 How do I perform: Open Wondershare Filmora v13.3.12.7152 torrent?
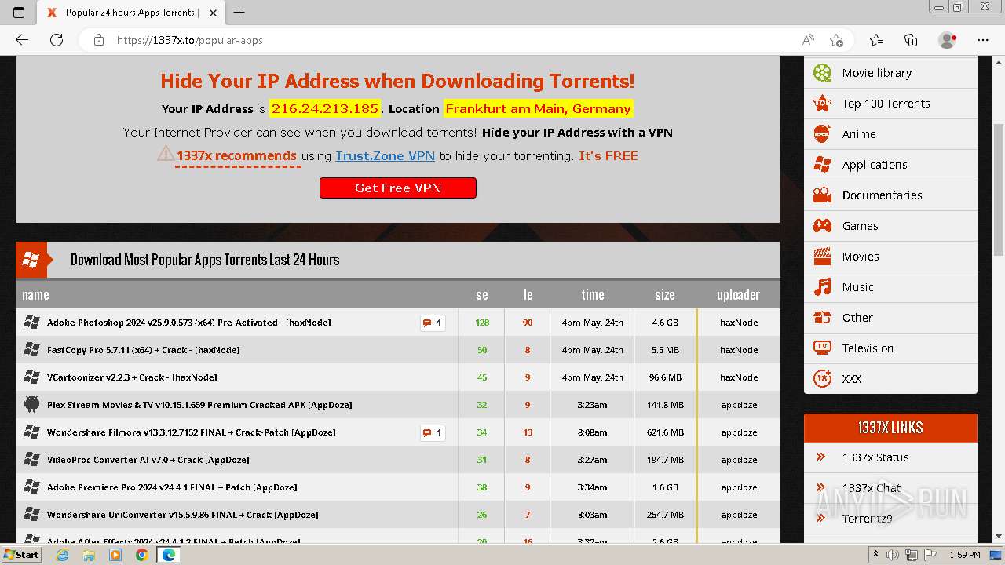pyautogui.click(x=192, y=432)
